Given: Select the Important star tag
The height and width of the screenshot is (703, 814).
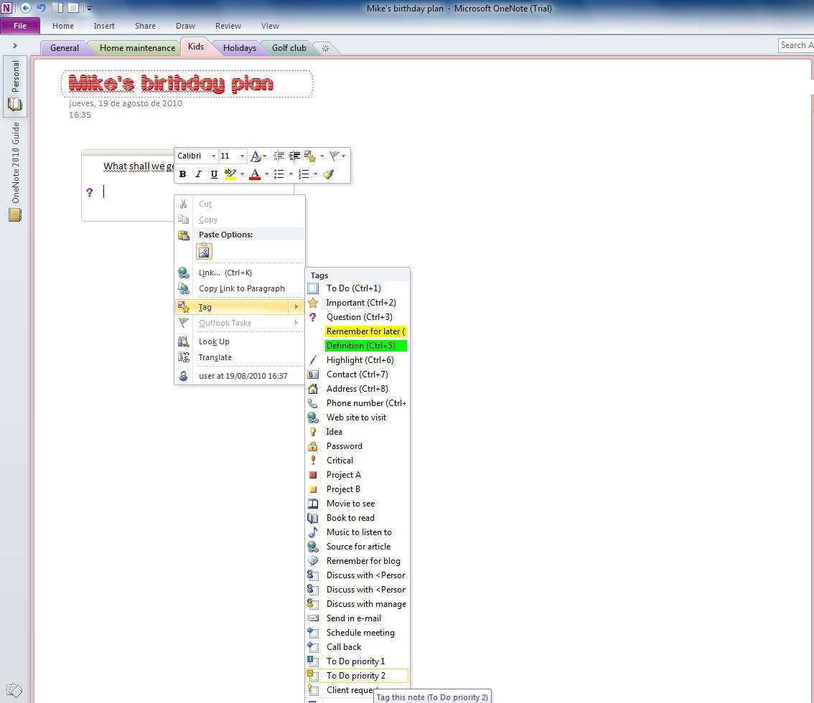Looking at the screenshot, I should 357,303.
